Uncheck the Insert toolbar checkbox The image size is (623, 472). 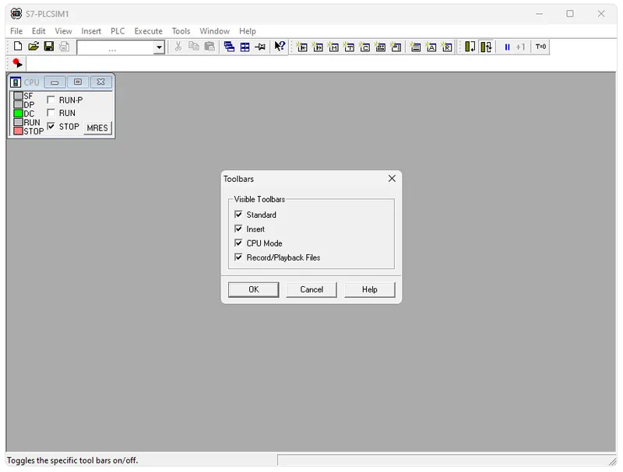click(238, 229)
